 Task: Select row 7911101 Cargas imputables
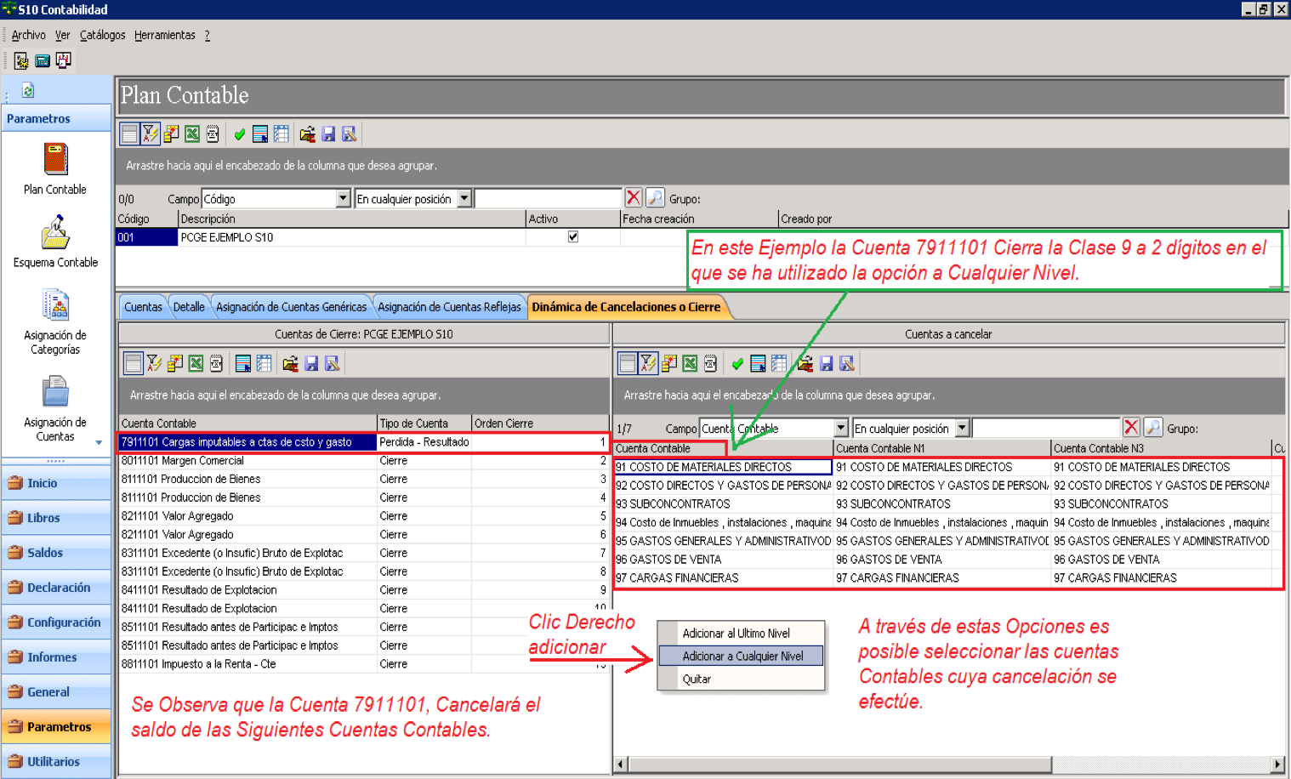(x=364, y=442)
